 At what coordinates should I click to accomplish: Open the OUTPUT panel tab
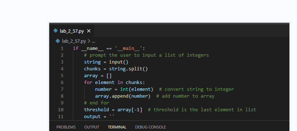click(92, 127)
